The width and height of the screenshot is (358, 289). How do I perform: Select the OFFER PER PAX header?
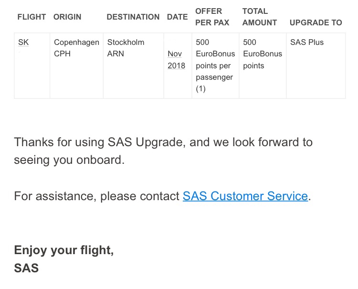[212, 17]
